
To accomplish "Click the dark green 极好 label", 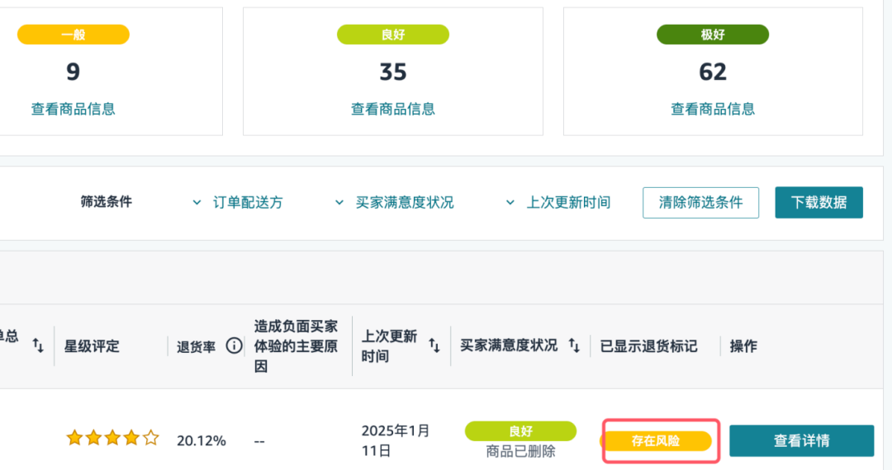I will click(713, 35).
